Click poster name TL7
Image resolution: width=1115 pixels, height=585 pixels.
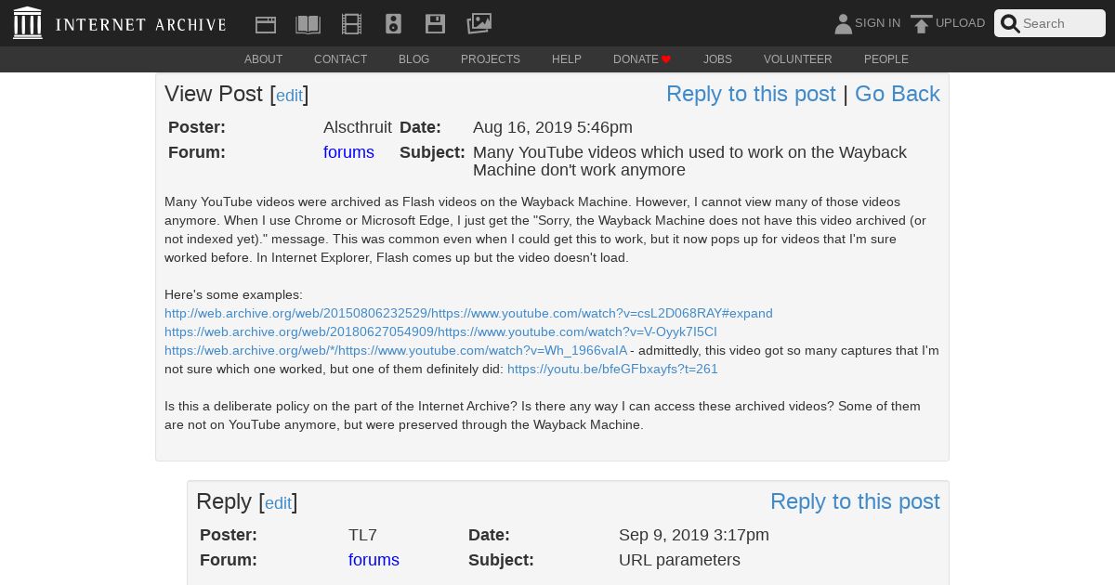pos(362,535)
